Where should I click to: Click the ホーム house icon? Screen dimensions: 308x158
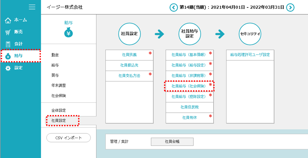(x=8, y=20)
